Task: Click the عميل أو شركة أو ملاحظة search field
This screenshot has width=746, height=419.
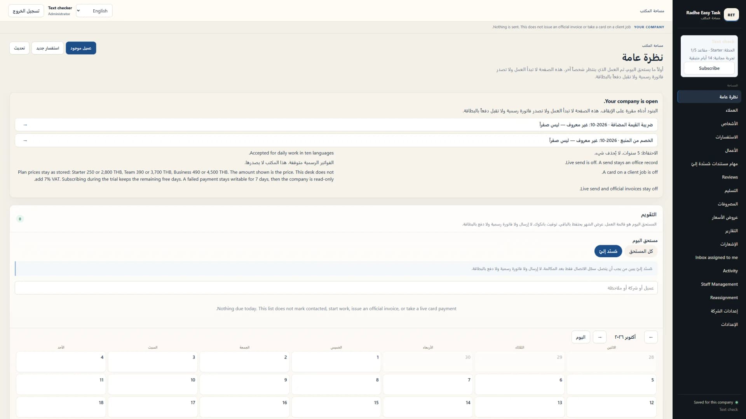Action: pos(336,288)
